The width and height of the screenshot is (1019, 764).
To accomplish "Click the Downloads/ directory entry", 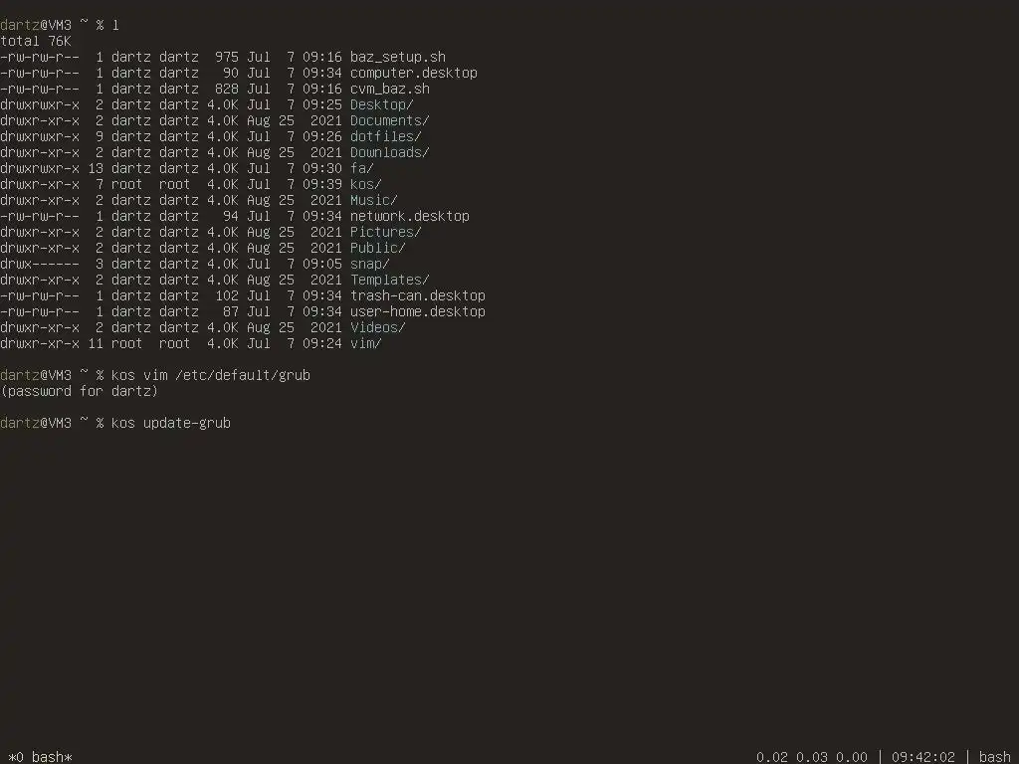I will click(390, 152).
